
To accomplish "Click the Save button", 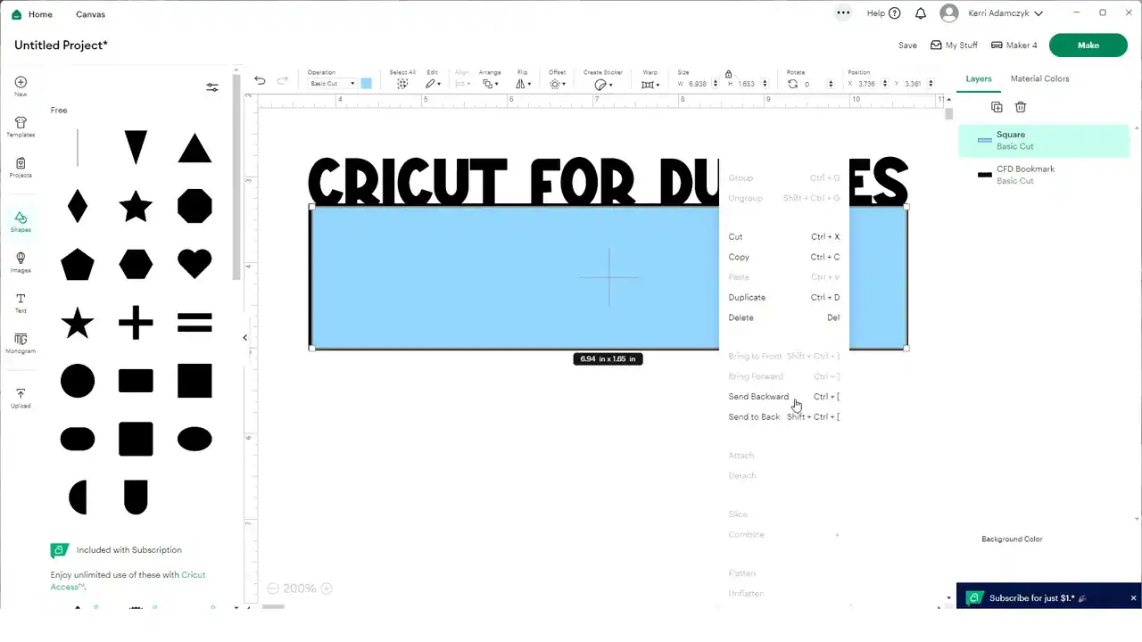I will pyautogui.click(x=907, y=45).
